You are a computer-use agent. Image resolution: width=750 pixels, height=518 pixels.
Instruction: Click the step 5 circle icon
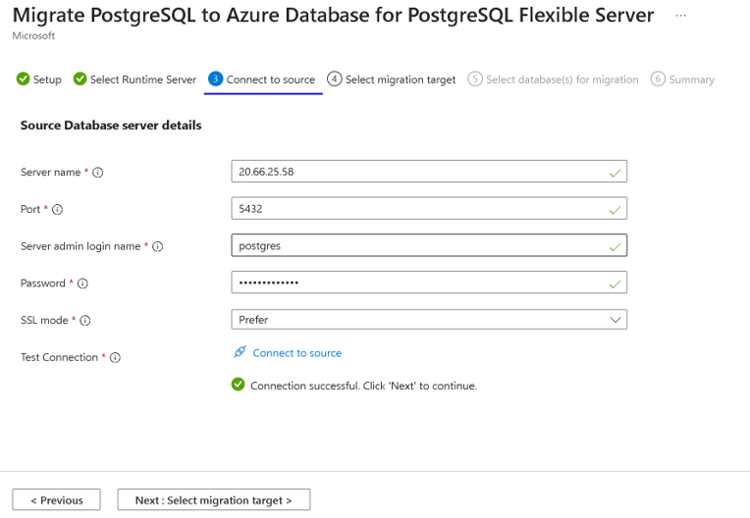475,78
